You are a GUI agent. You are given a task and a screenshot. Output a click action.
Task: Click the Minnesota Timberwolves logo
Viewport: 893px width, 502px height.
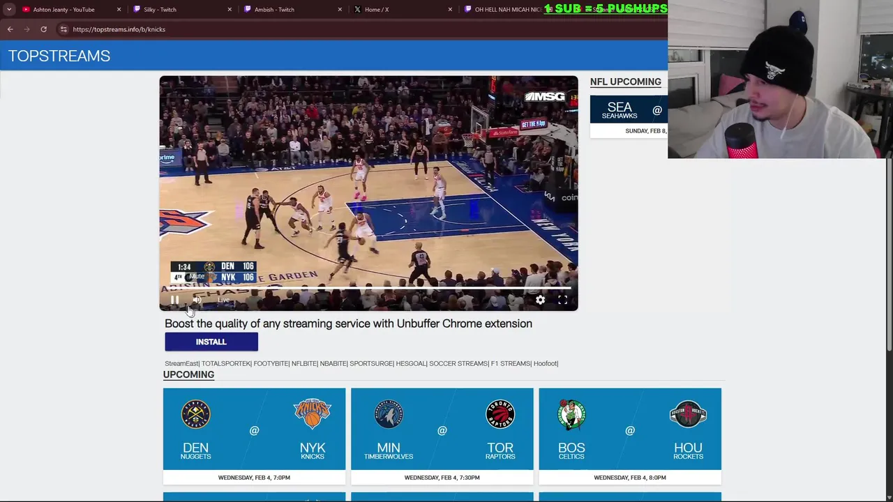(x=389, y=414)
